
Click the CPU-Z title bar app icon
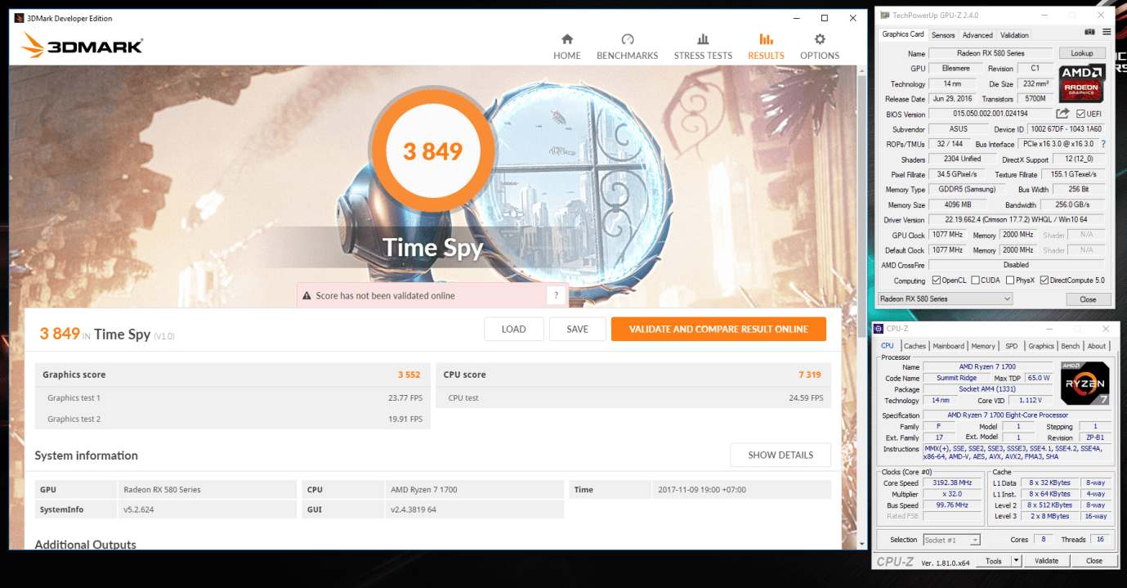880,328
